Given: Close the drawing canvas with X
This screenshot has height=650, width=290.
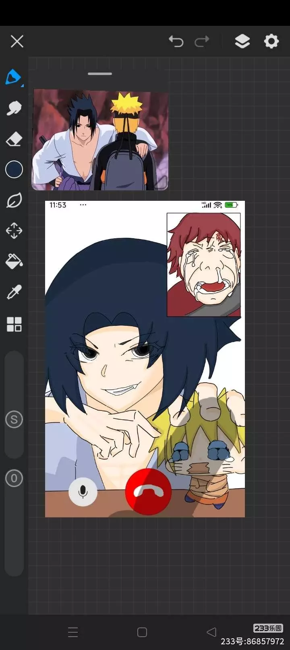Looking at the screenshot, I should 17,41.
